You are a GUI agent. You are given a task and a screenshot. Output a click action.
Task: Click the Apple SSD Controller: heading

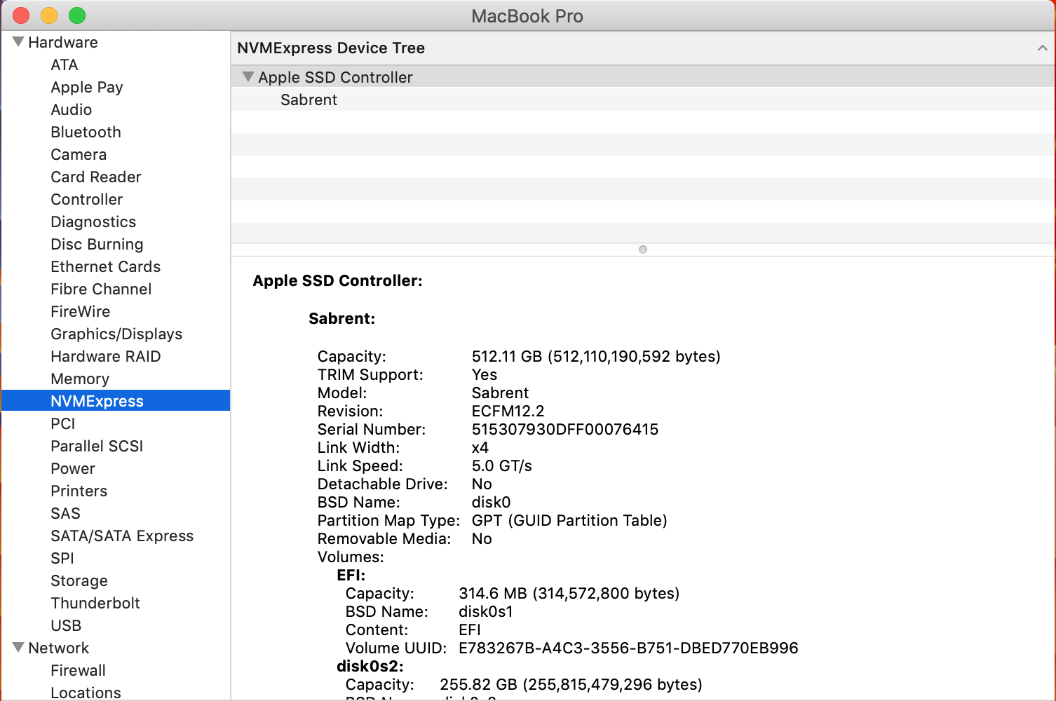(337, 280)
